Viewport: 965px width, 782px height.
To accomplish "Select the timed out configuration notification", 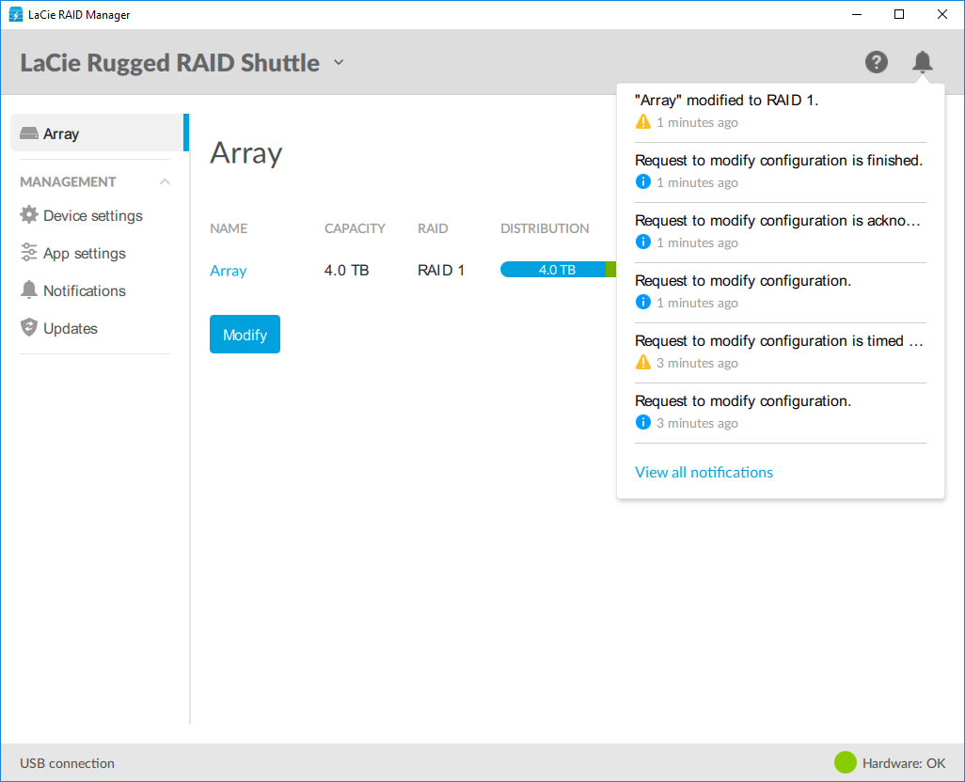I will [x=779, y=341].
